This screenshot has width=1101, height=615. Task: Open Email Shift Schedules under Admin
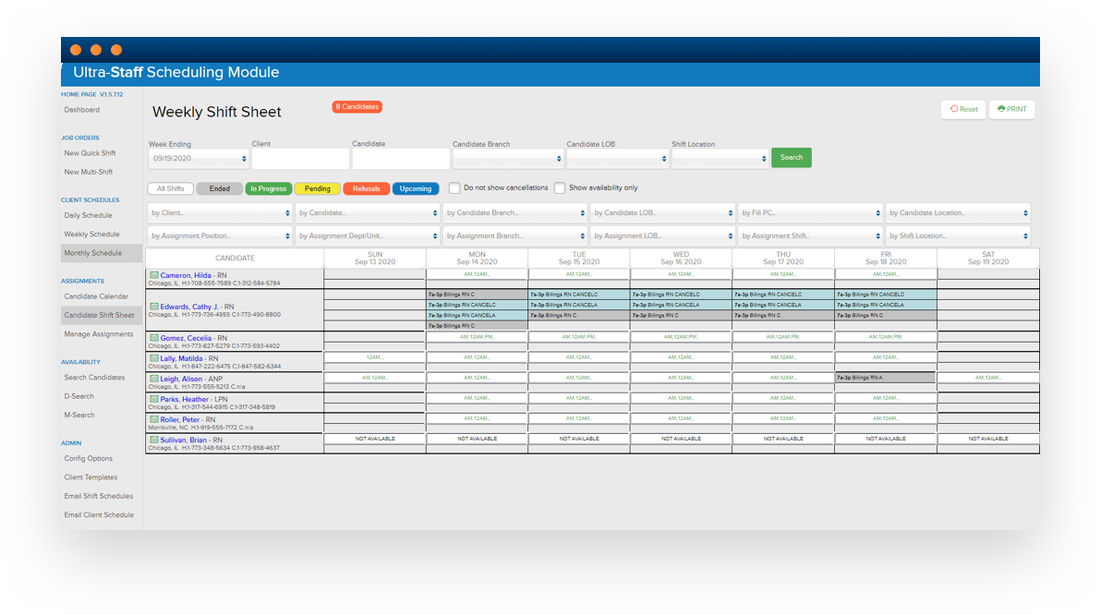tap(98, 497)
